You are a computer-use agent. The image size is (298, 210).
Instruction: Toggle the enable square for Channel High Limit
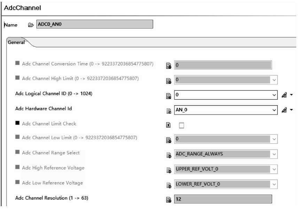17,78
